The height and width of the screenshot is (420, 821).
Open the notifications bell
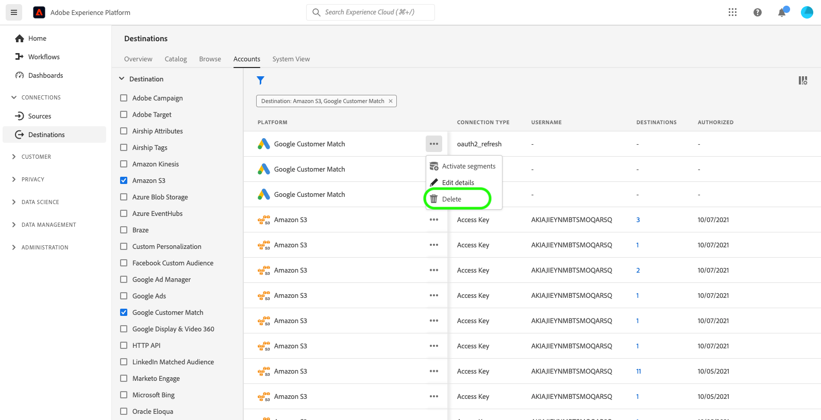[782, 12]
